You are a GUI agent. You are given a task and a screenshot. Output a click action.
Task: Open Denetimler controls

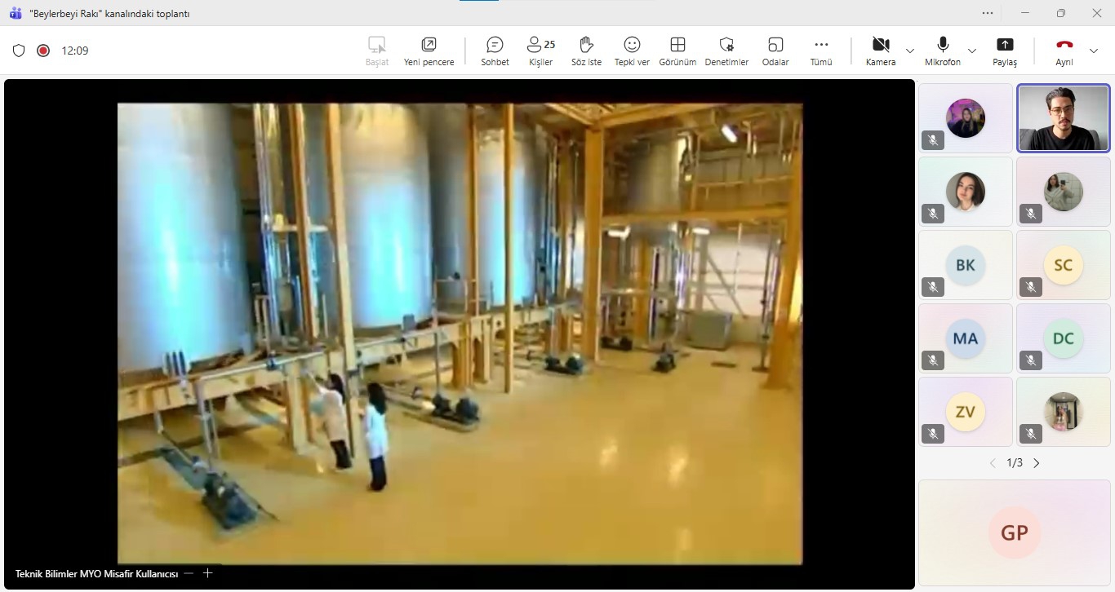click(726, 51)
